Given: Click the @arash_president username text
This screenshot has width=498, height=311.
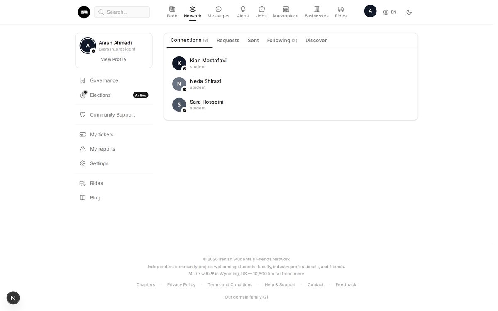Looking at the screenshot, I should point(117,49).
